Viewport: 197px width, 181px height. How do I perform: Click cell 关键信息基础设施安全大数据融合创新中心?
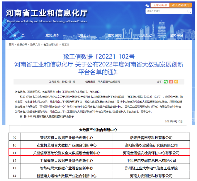[x=67, y=153]
